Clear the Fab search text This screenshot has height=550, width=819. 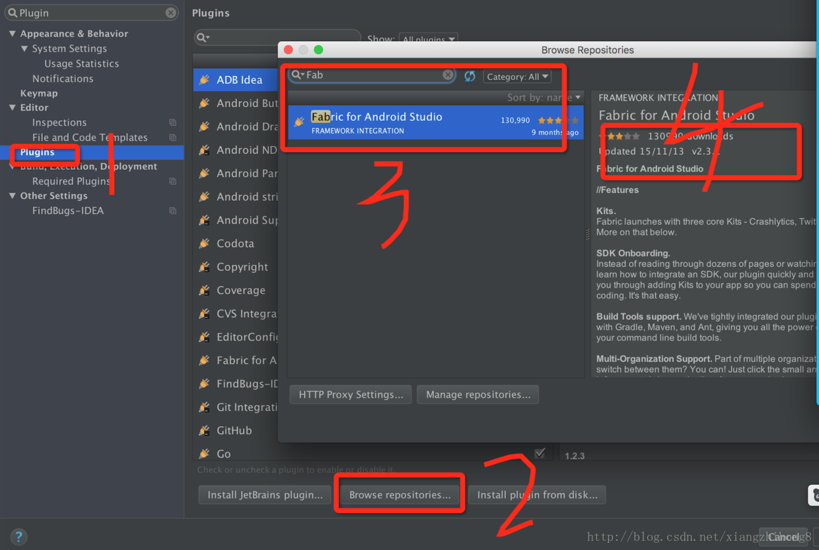click(x=448, y=75)
